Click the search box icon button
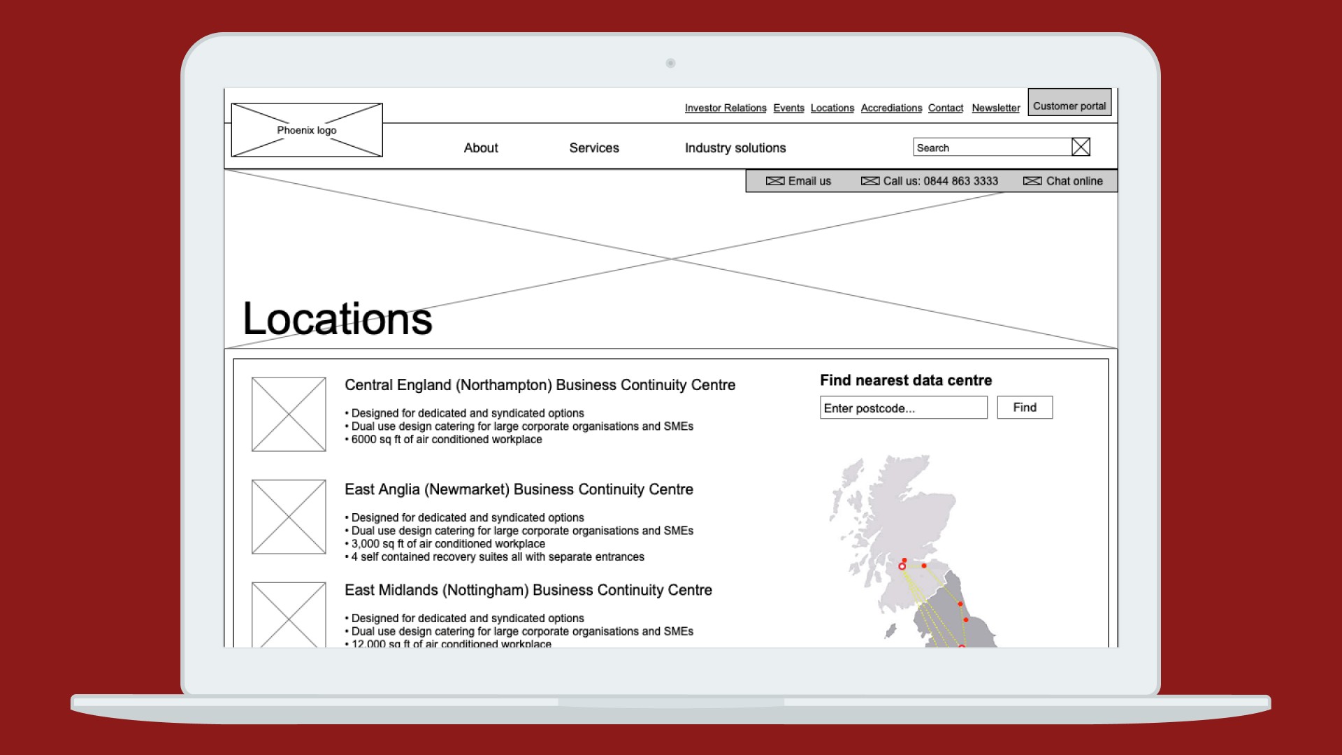The image size is (1342, 755). (x=1081, y=147)
